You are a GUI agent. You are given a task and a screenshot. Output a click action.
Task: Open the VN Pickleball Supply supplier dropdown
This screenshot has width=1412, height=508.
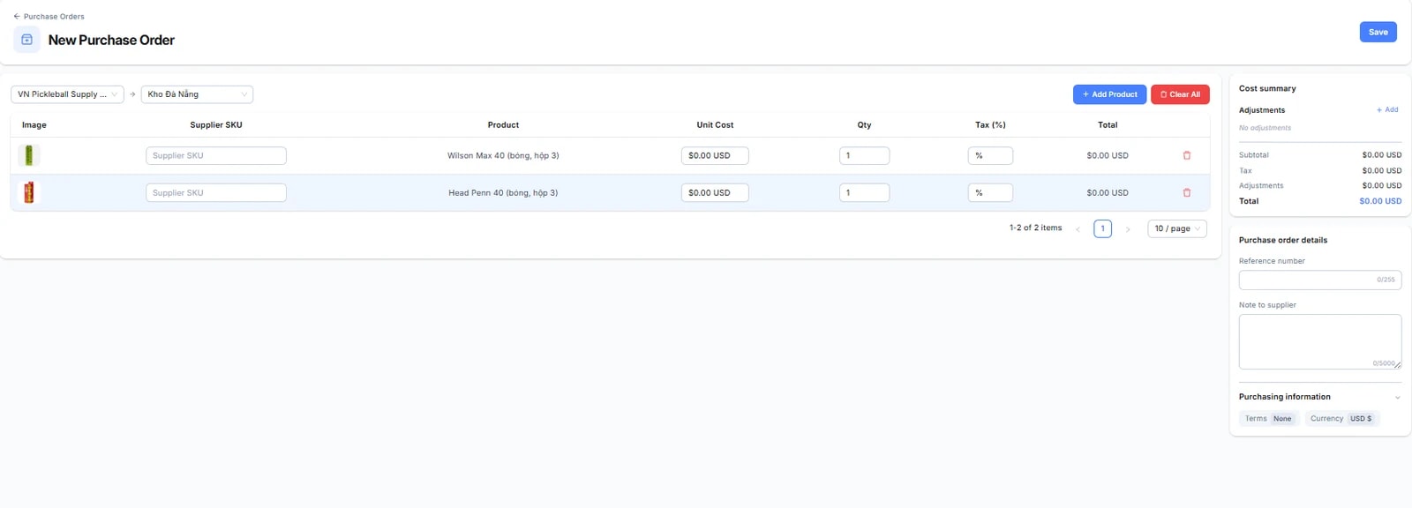click(67, 94)
